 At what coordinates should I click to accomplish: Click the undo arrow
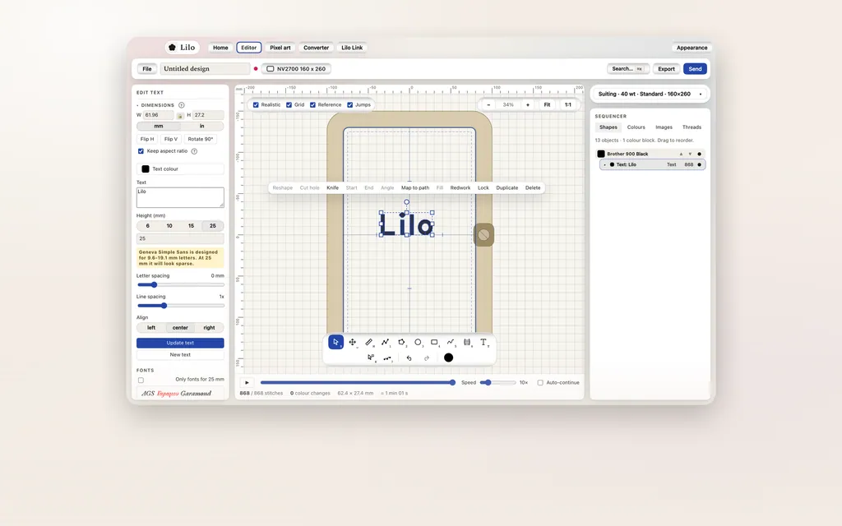[409, 358]
